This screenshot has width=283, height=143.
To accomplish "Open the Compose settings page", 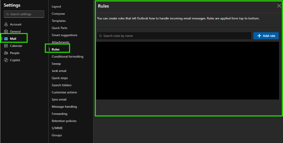I will 58,14.
